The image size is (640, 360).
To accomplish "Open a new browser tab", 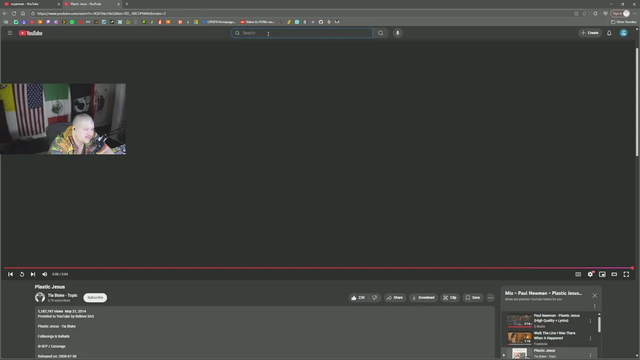I will (x=126, y=4).
